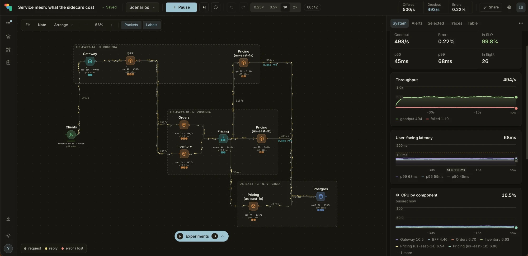Image resolution: width=528 pixels, height=256 pixels.
Task: Set playback speed to 2×
Action: (x=295, y=7)
